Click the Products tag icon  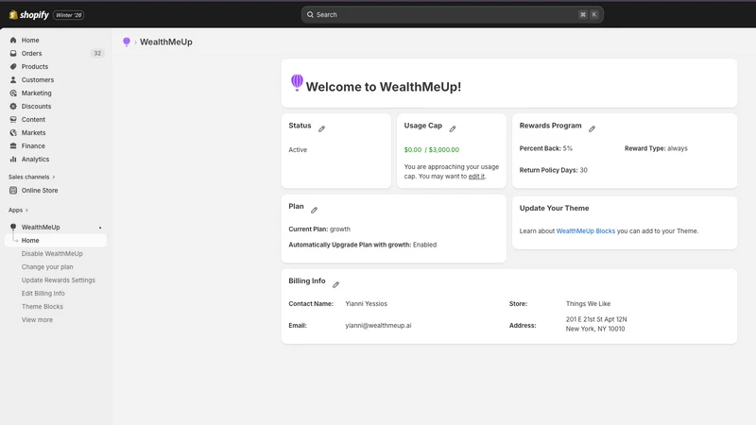pyautogui.click(x=13, y=66)
